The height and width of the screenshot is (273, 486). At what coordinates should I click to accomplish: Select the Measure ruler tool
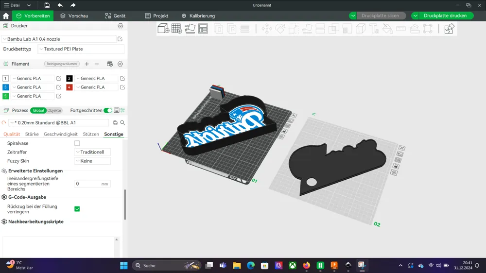(401, 29)
